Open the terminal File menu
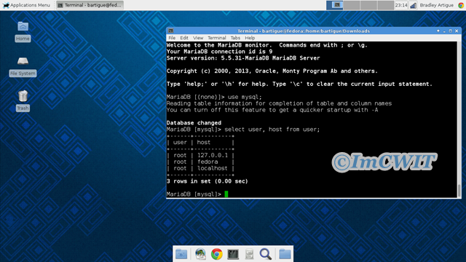The width and height of the screenshot is (466, 262). point(172,38)
